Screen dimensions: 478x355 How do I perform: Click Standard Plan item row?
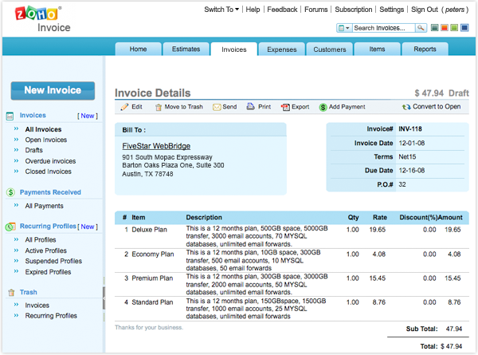click(x=292, y=309)
